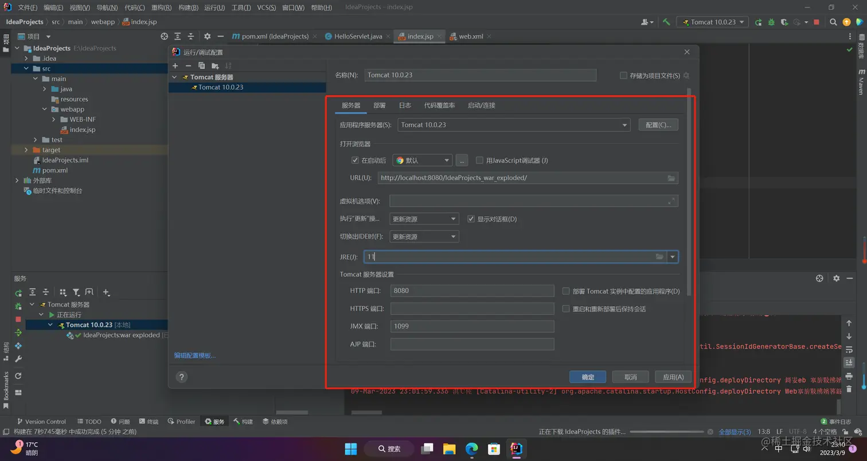Browse URL with the folder icon in URL field
Viewport: 867px width, 461px height.
point(671,178)
